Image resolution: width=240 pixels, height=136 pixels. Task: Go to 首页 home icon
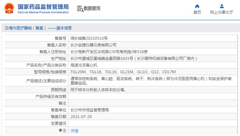point(197,6)
